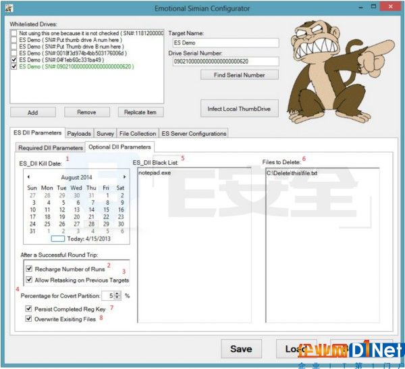Switch to Required Dll Parameters sub-tab
Image resolution: width=405 pixels, height=369 pixels.
(x=51, y=147)
